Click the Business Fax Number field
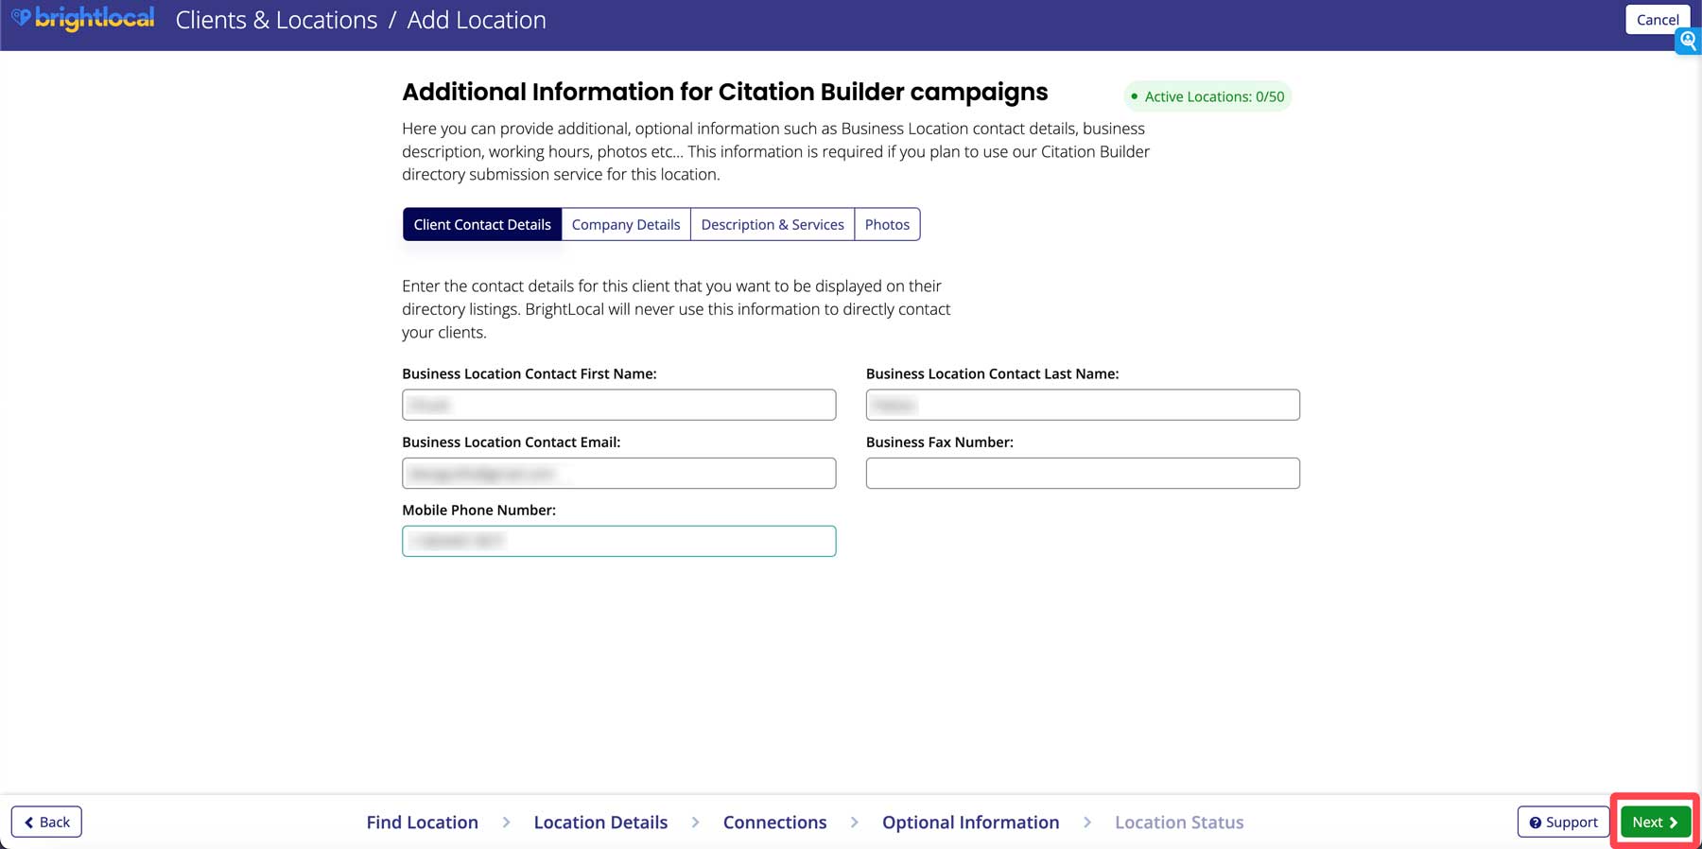This screenshot has height=849, width=1702. (1083, 473)
